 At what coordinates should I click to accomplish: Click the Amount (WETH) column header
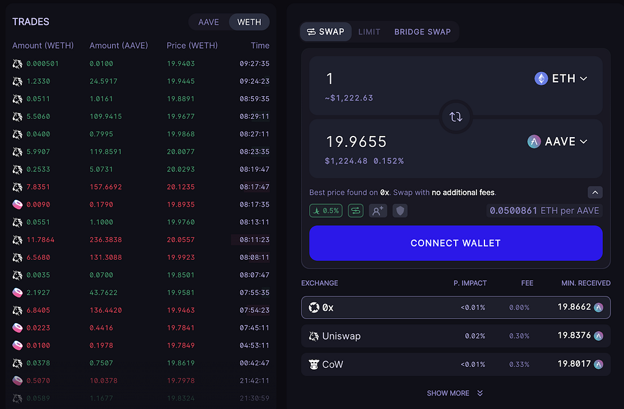tap(43, 46)
